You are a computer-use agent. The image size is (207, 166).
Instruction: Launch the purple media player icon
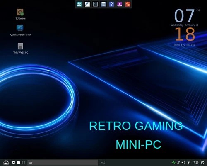point(120,4)
